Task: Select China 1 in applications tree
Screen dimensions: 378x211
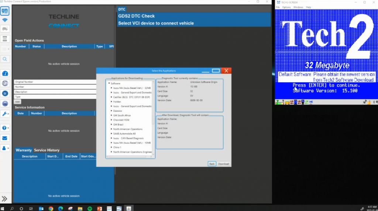Action: coord(117,148)
